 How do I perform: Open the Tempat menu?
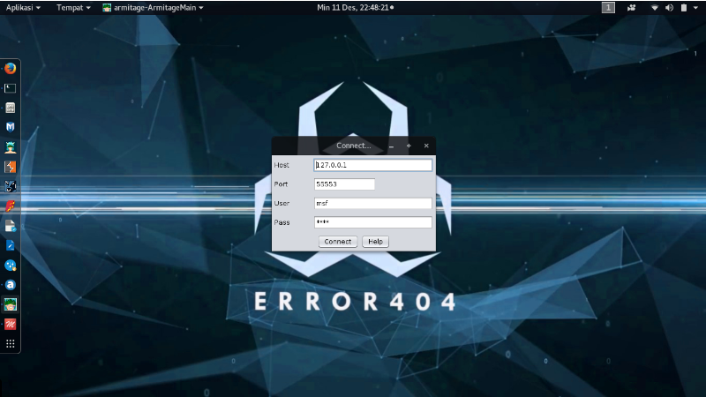coord(73,8)
